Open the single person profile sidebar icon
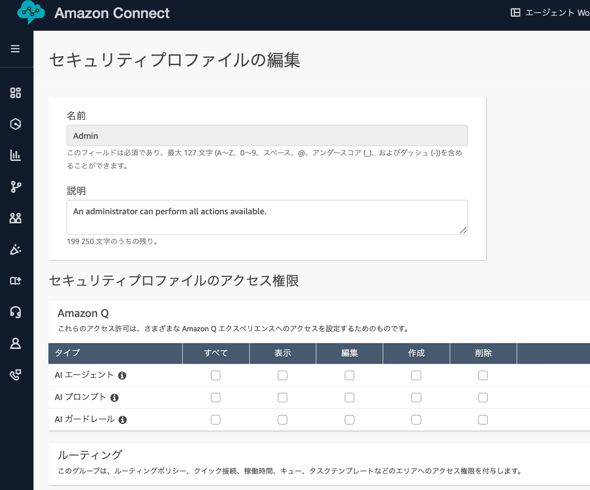Viewport: 590px width, 490px height. coord(15,344)
